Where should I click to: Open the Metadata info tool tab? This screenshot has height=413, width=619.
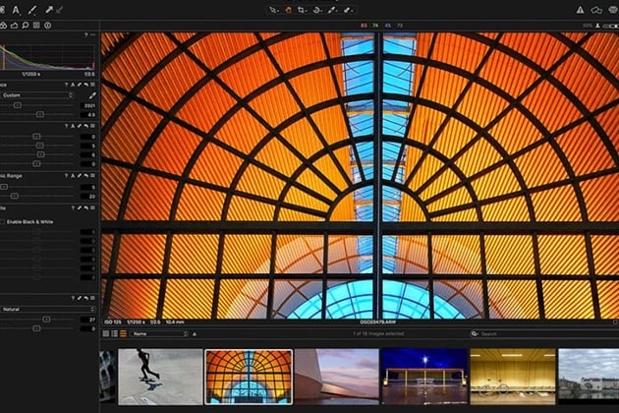[48, 26]
